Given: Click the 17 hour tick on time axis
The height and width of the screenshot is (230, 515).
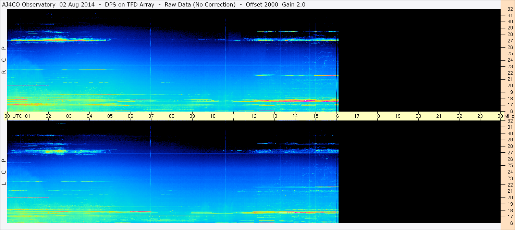Looking at the screenshot, I should pos(357,116).
